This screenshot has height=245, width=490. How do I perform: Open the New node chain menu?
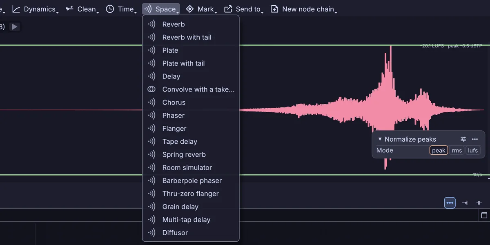(x=303, y=9)
